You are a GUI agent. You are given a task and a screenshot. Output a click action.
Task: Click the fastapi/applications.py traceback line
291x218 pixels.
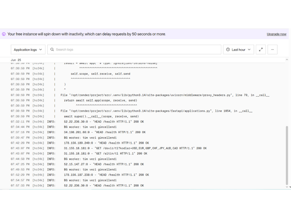click(132, 111)
